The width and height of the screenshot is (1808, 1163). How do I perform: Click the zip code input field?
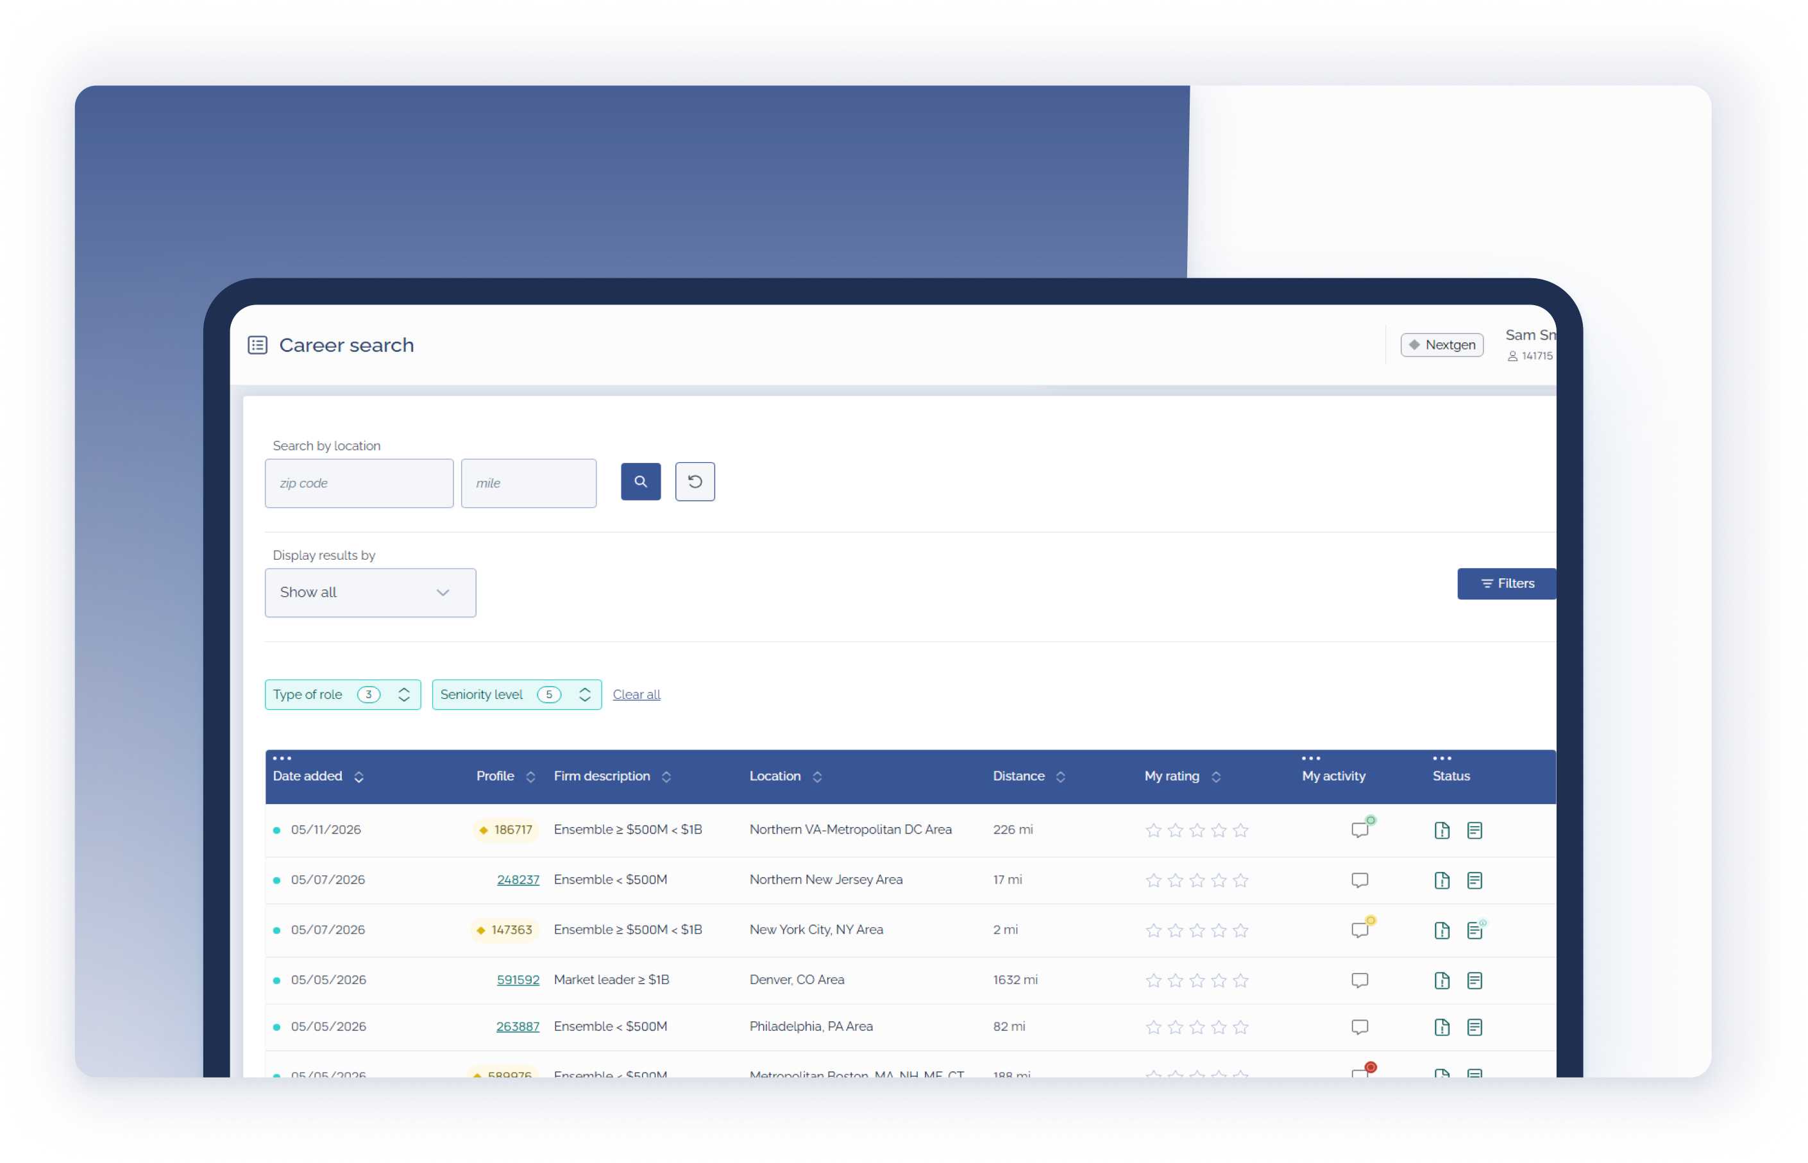(359, 483)
